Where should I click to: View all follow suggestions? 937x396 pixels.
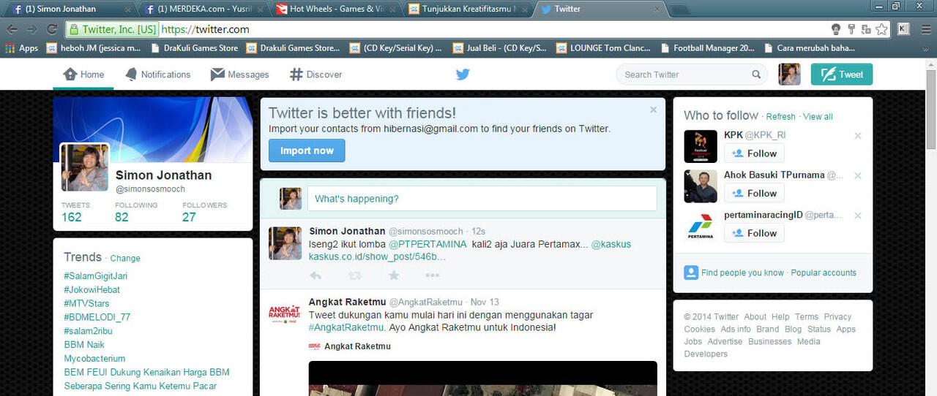pyautogui.click(x=818, y=117)
